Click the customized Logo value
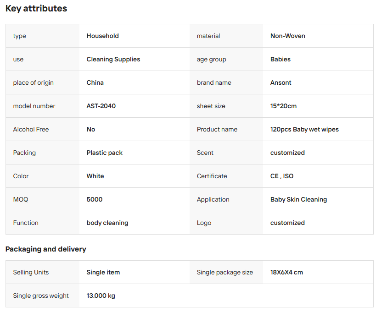This screenshot has width=387, height=312. click(287, 223)
